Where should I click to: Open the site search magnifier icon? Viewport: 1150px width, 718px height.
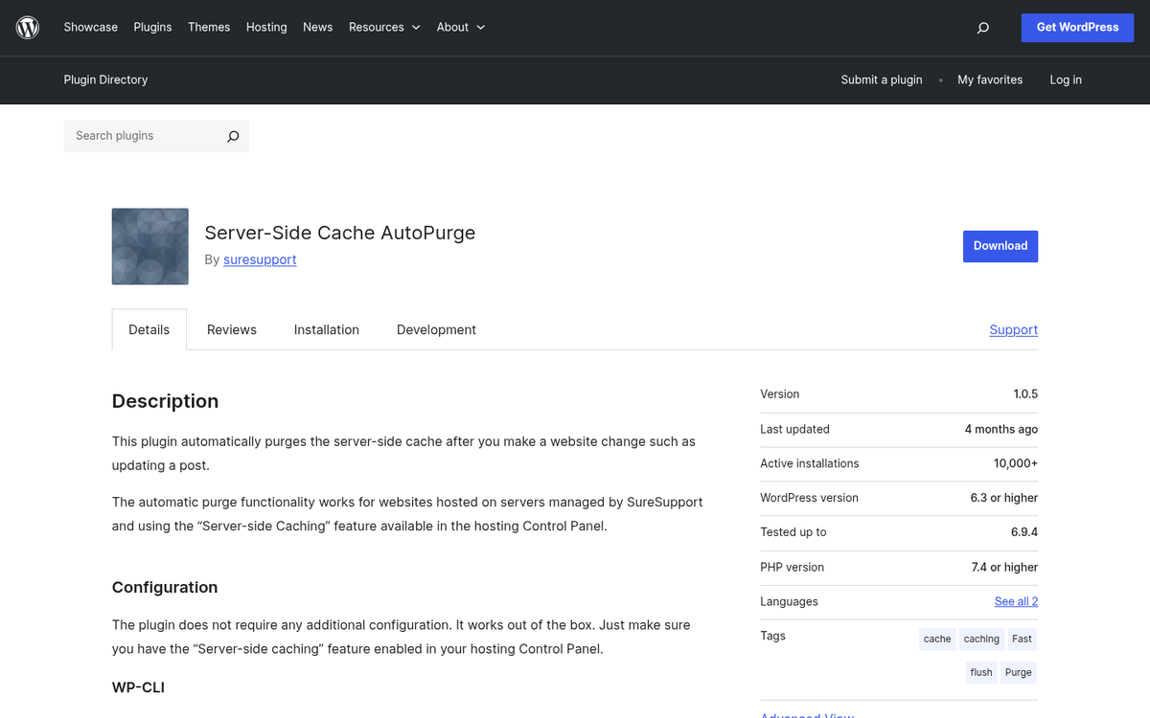[x=982, y=28]
